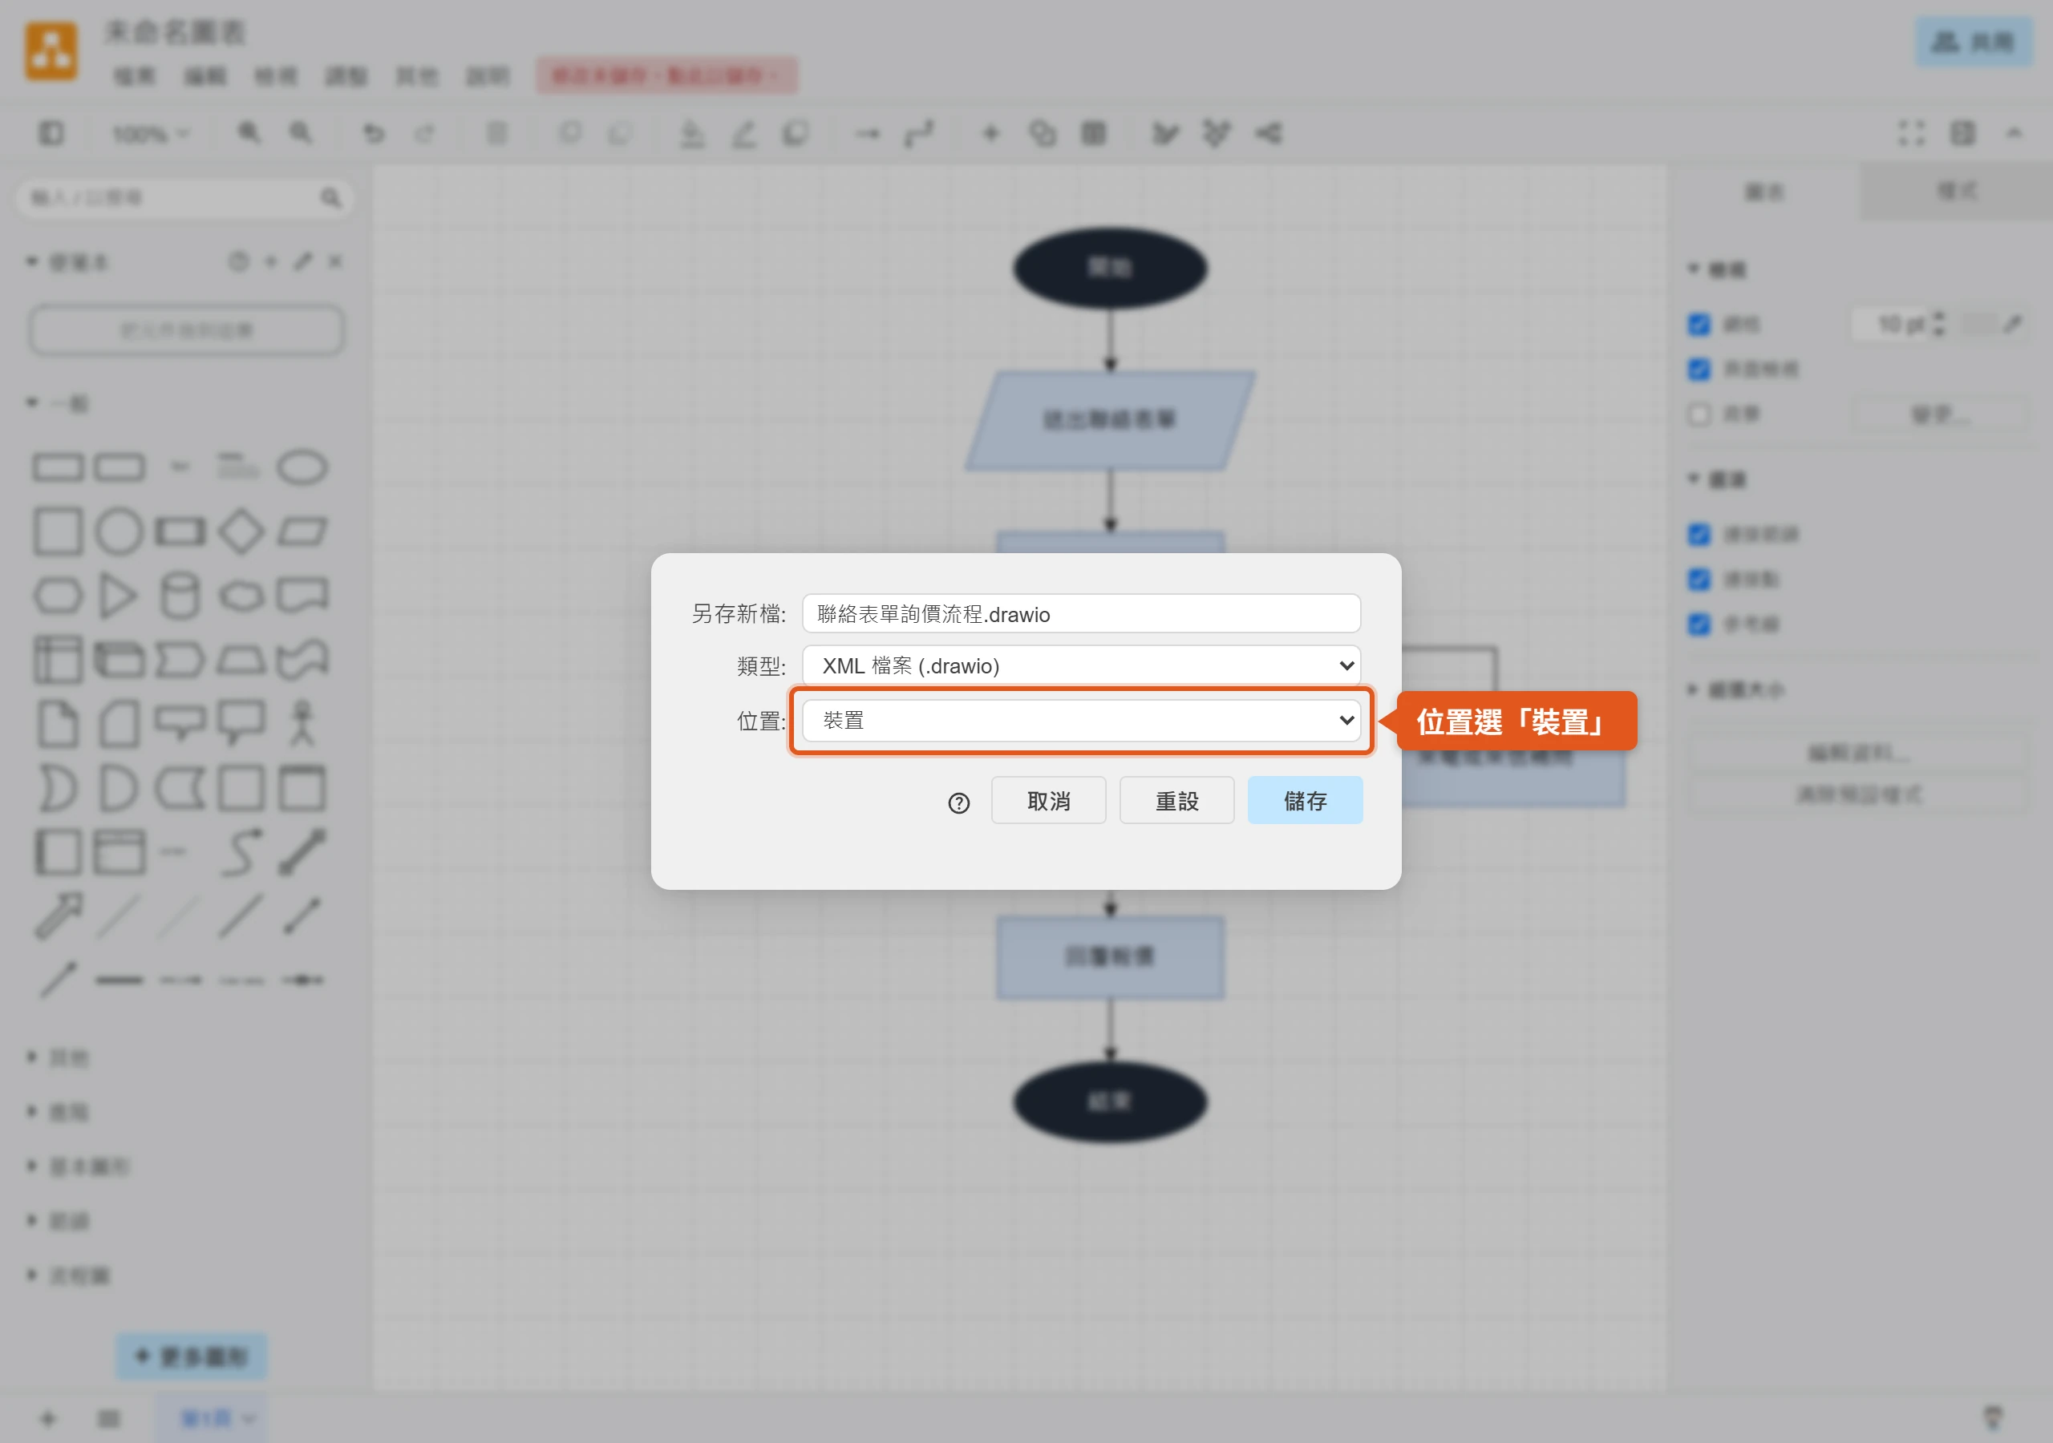Open the 編輯 menu in the menu bar
Image resolution: width=2053 pixels, height=1443 pixels.
[x=205, y=76]
